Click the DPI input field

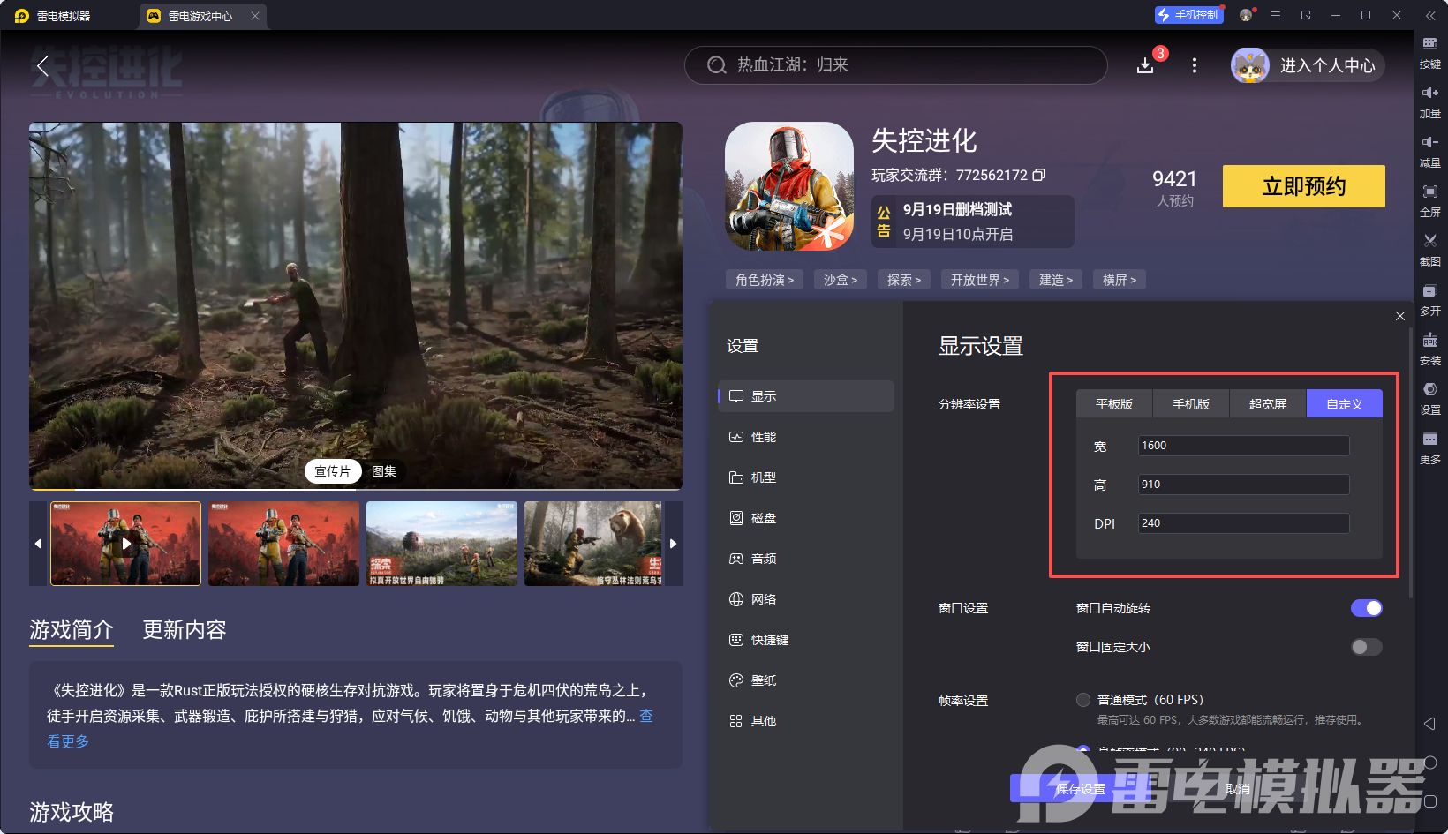[1243, 523]
